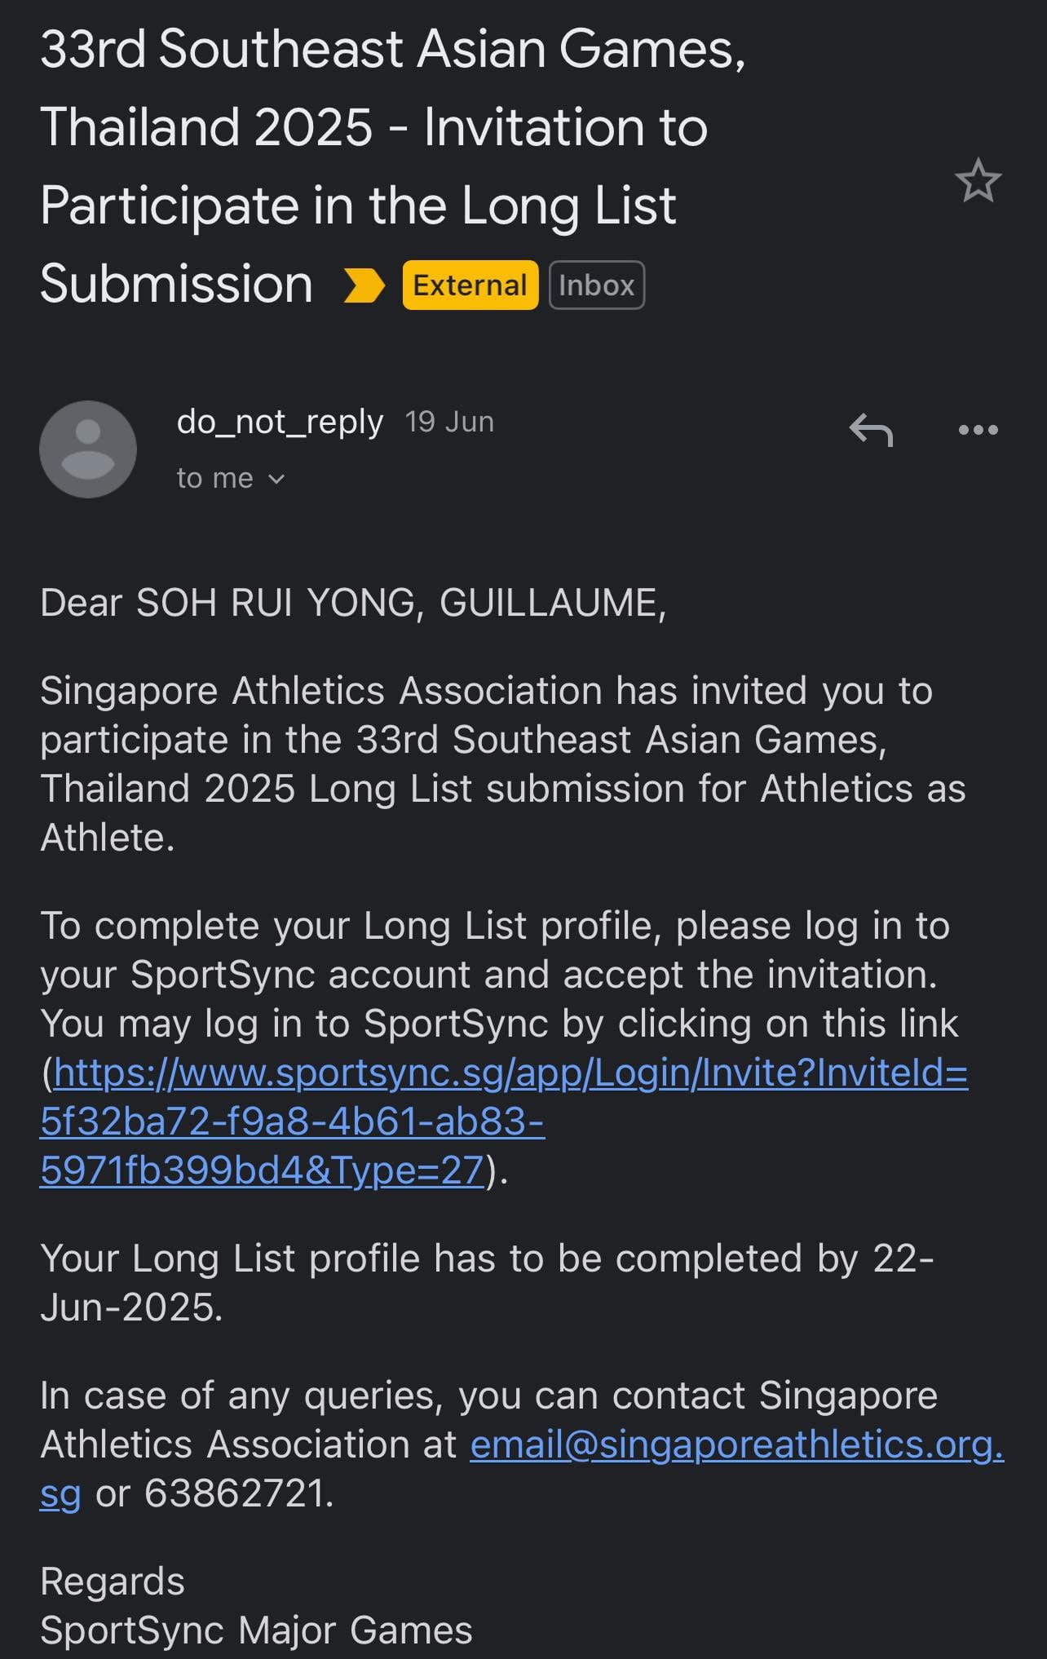Click the 'SportSync Major Games' signature
Viewport: 1047px width, 1659px height.
tap(256, 1630)
